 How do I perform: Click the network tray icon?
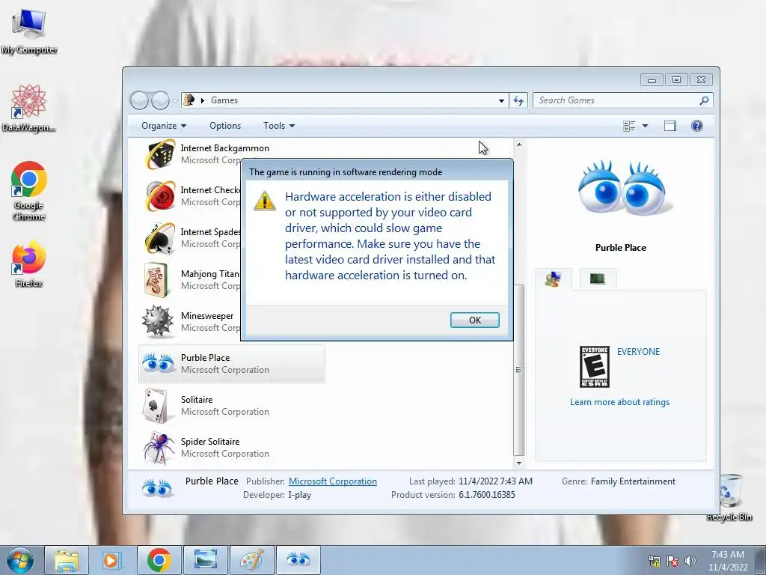[x=654, y=561]
